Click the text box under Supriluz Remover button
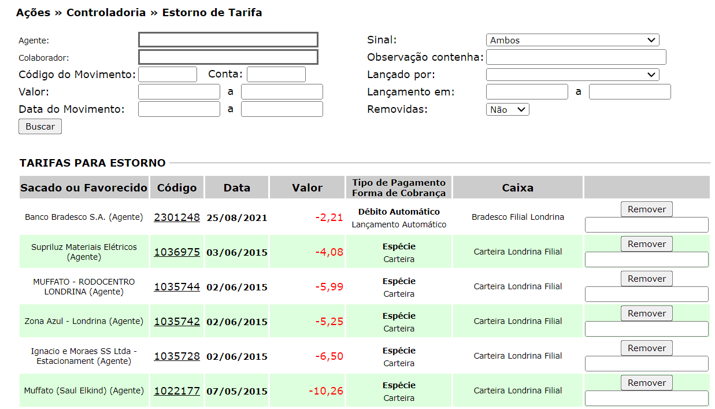Screen dimensions: 715x409 [x=646, y=260]
